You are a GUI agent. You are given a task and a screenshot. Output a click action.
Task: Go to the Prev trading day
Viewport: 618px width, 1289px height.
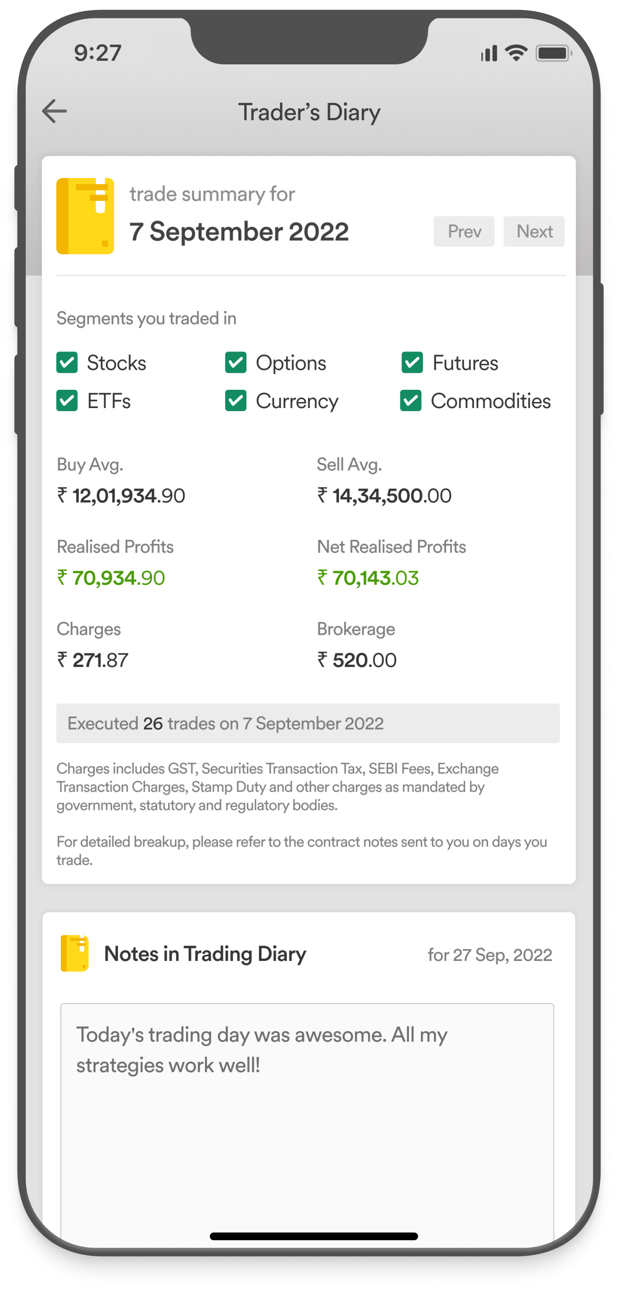tap(464, 231)
